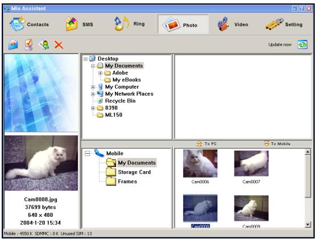
Task: Click the Frames folder icon
Action: click(x=111, y=182)
